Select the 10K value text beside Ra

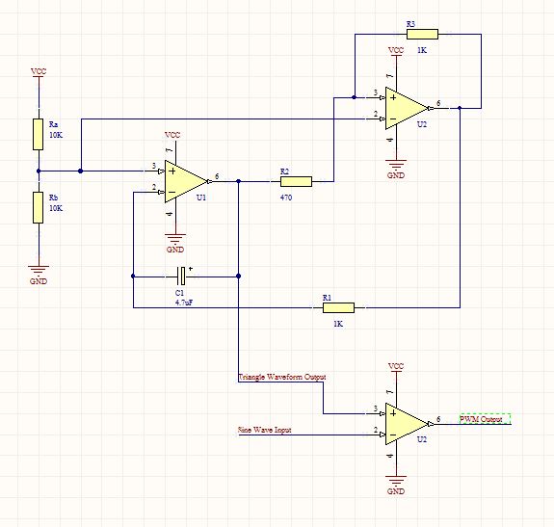point(56,135)
